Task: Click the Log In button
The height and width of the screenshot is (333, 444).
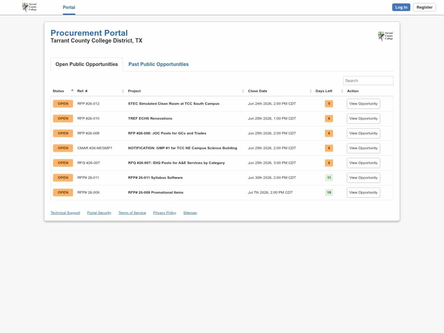Action: [x=401, y=7]
